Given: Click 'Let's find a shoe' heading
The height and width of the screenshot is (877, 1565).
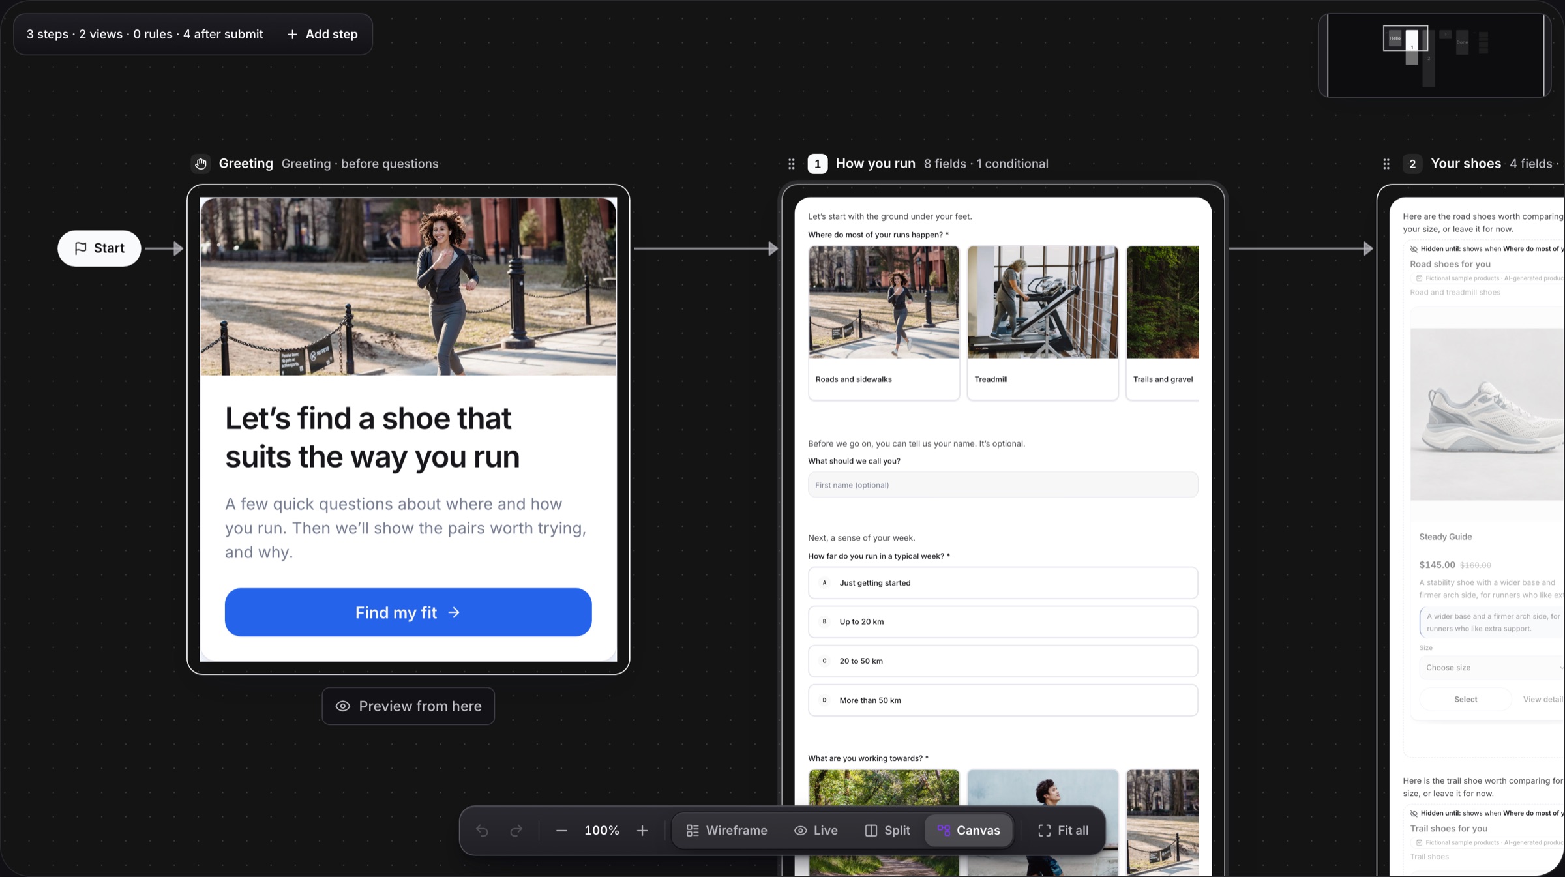Looking at the screenshot, I should click(x=372, y=438).
